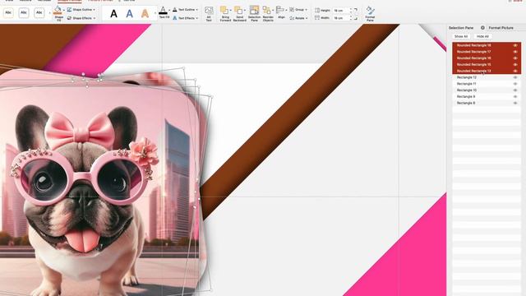Viewport: 526px width, 296px height.
Task: Open the Format Pane
Action: [x=370, y=13]
